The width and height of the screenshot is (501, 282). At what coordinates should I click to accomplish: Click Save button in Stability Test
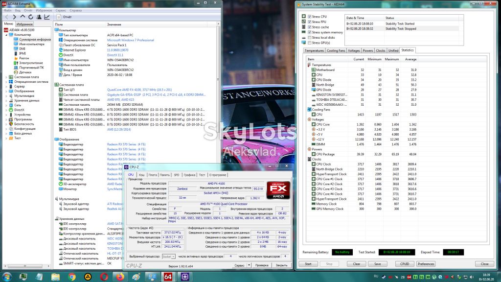tap(377, 264)
